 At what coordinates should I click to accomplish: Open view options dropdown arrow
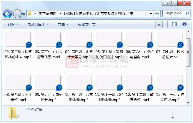point(165,24)
